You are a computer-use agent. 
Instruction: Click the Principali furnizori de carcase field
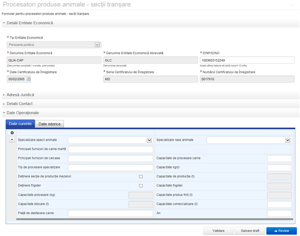pyautogui.click(x=110, y=159)
